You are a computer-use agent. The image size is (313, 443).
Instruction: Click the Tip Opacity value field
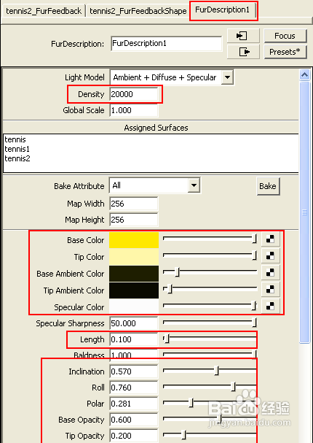click(x=133, y=436)
